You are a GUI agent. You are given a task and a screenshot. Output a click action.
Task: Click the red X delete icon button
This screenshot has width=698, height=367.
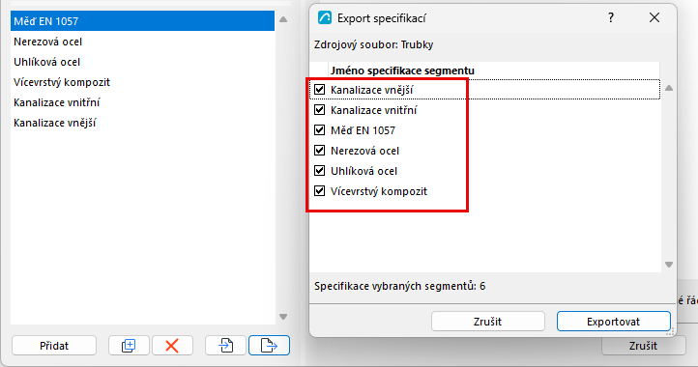pos(172,346)
